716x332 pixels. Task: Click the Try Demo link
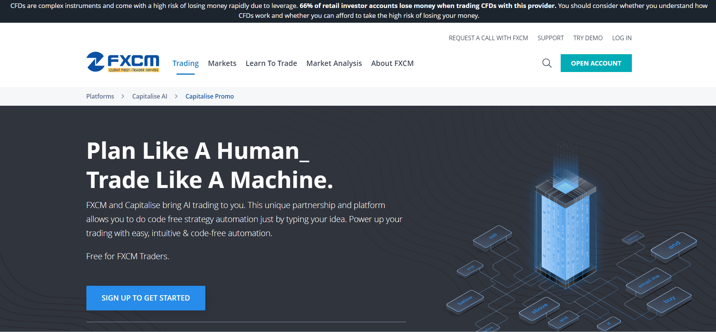[588, 38]
